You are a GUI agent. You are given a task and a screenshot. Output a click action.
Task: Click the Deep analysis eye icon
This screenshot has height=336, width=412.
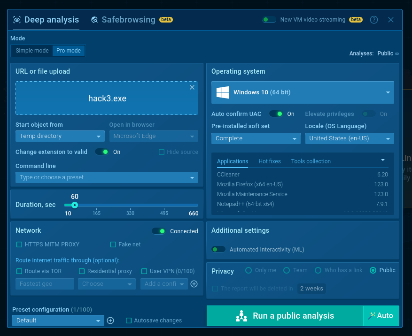point(17,20)
